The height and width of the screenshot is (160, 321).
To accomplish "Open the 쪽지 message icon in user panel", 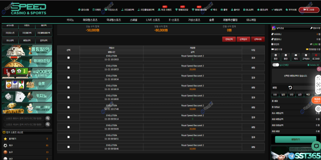I will pos(296,57).
